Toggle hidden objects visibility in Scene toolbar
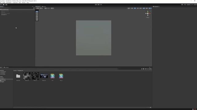 coord(144,8)
